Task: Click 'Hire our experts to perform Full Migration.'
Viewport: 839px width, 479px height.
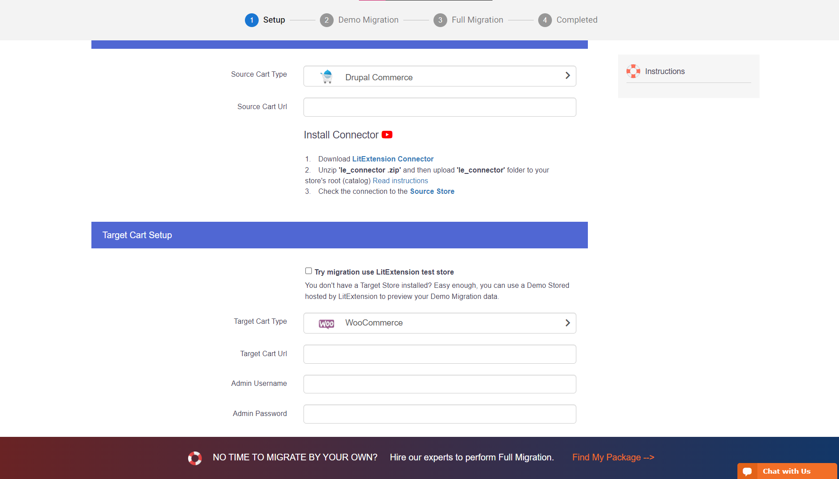Action: click(472, 457)
